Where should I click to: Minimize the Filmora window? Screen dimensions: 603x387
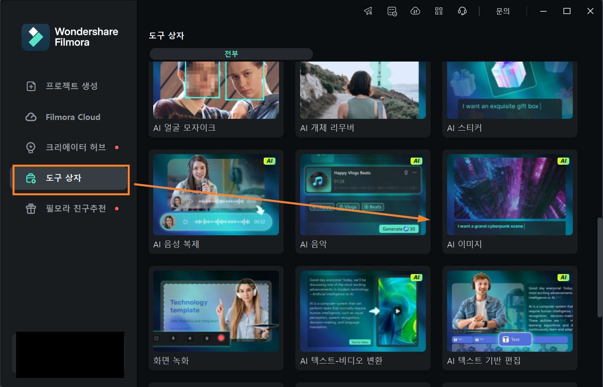point(543,11)
